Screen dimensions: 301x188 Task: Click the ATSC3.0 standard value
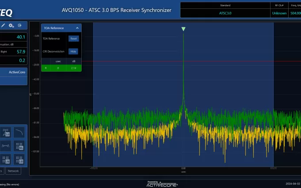pyautogui.click(x=225, y=13)
